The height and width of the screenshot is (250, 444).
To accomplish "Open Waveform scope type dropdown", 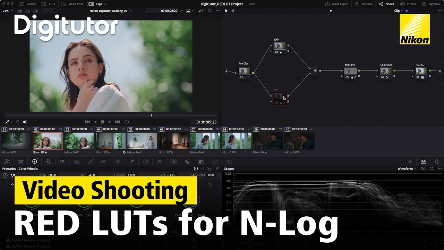I will 407,169.
